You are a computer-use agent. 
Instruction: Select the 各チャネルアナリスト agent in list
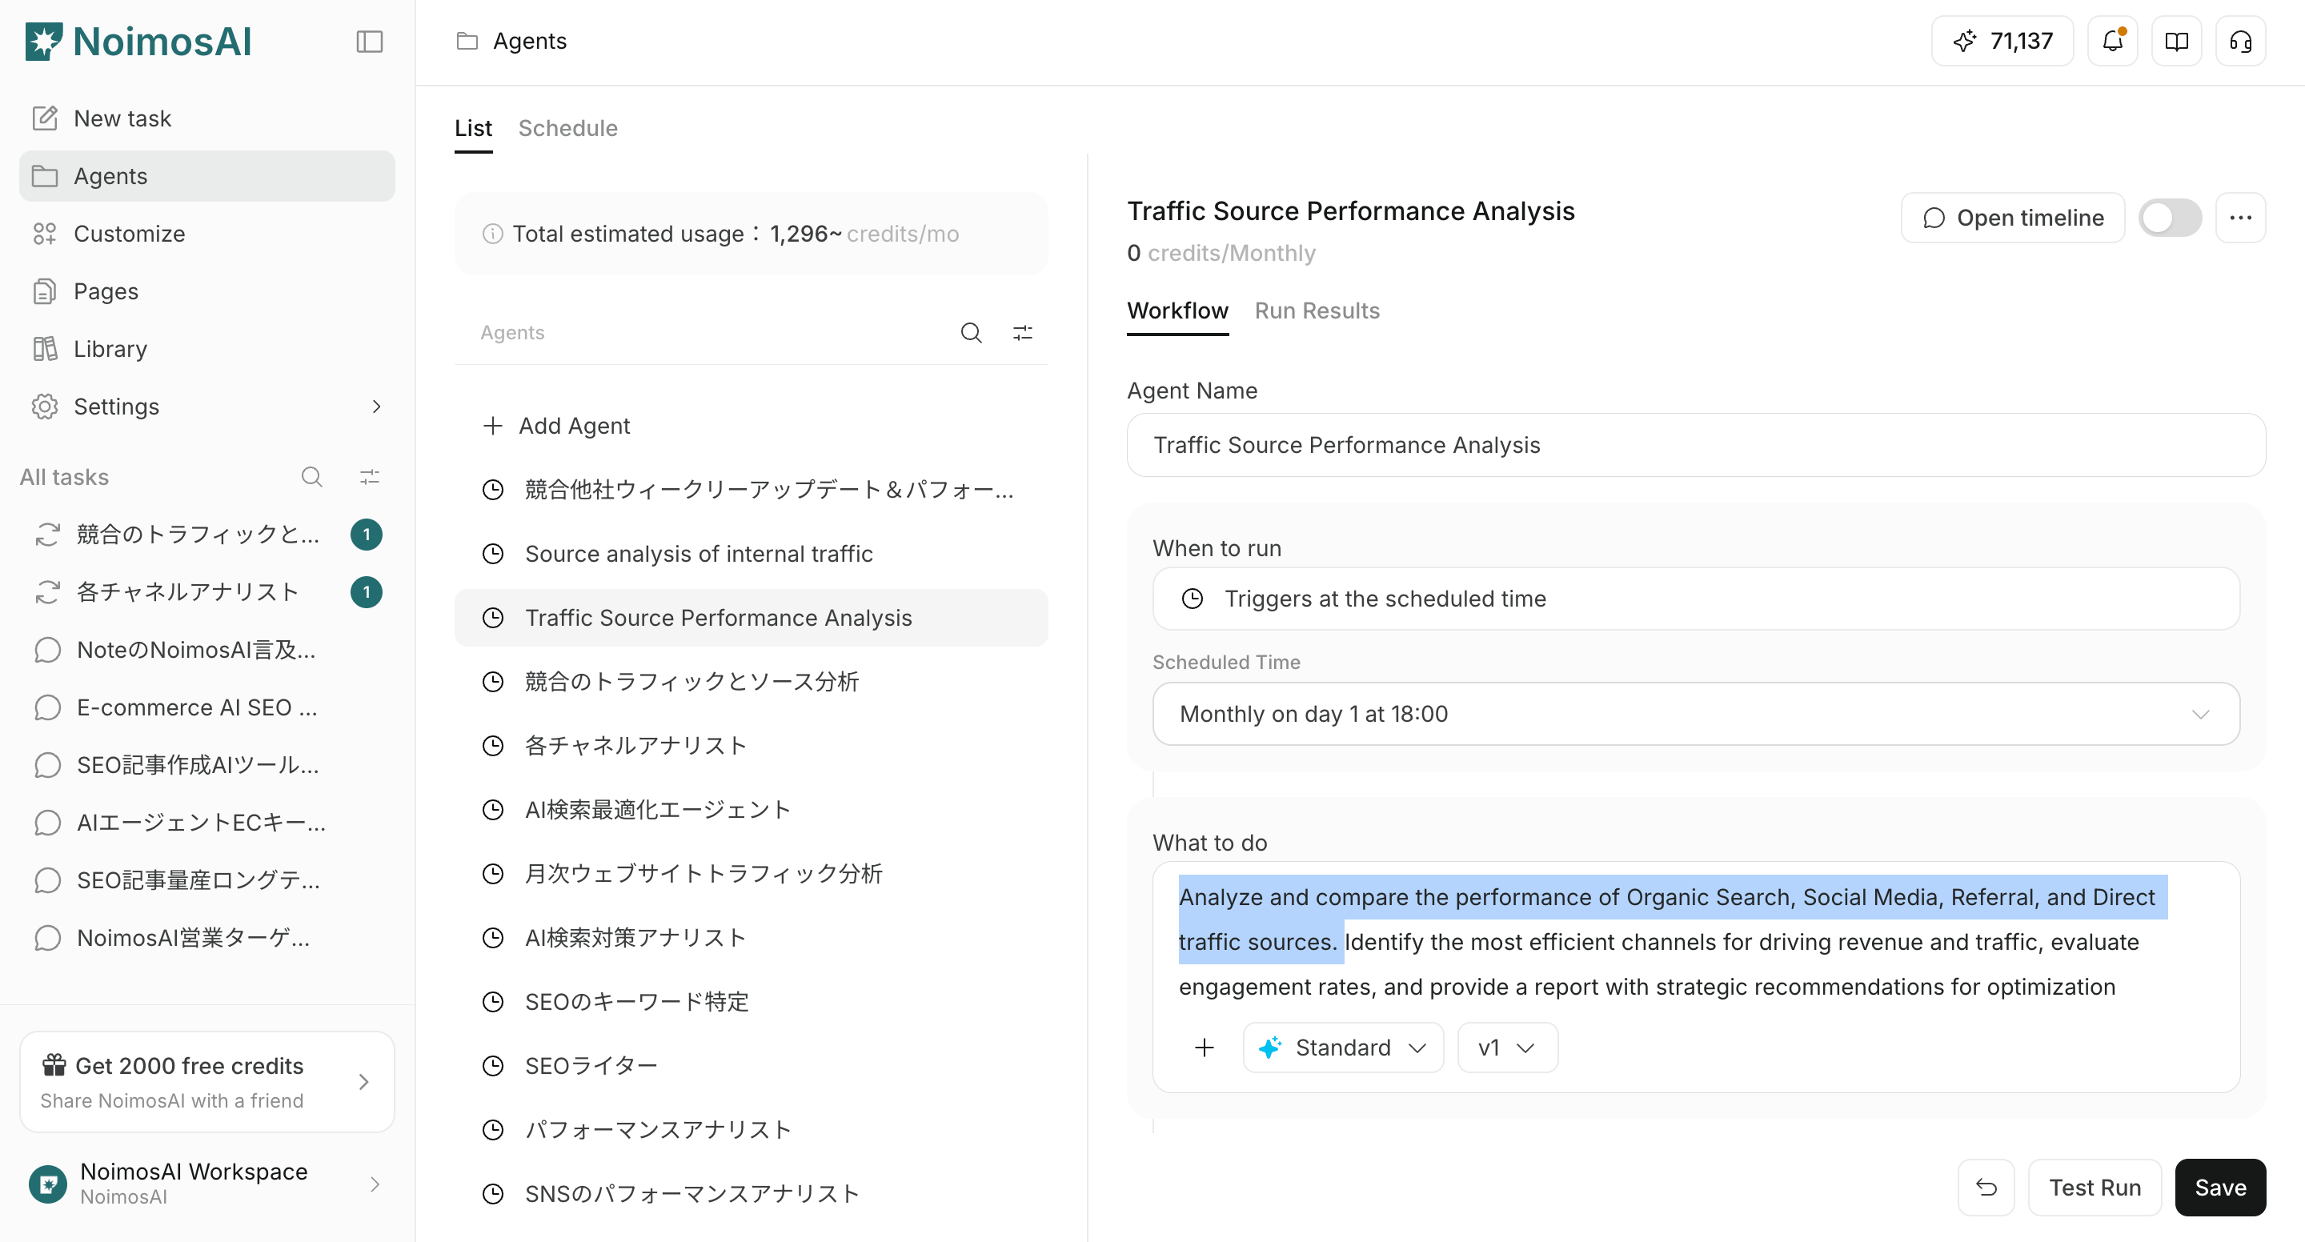pyautogui.click(x=751, y=745)
